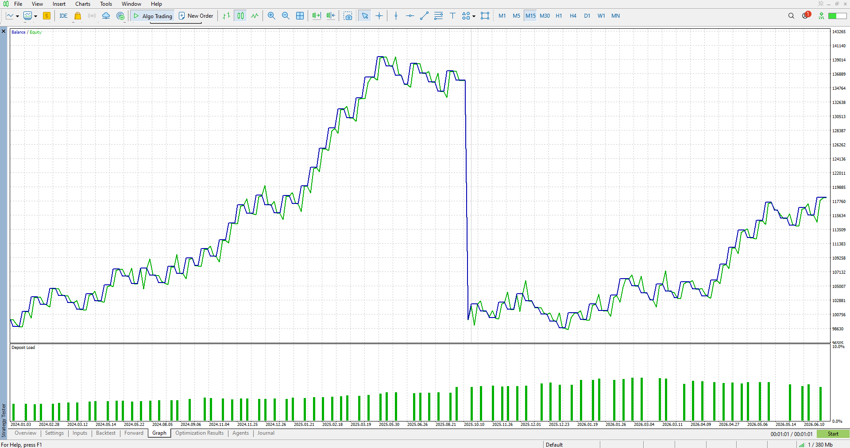Click the green LVL upgrade icon
850x448 pixels.
pos(821,16)
